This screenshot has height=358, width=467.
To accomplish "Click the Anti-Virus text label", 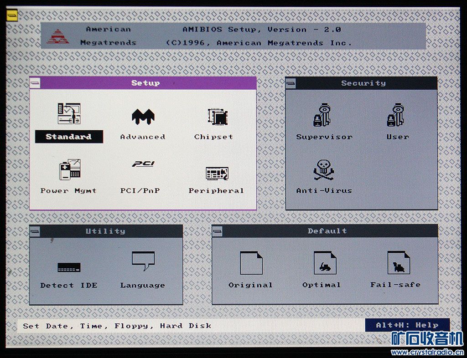I will (x=324, y=191).
